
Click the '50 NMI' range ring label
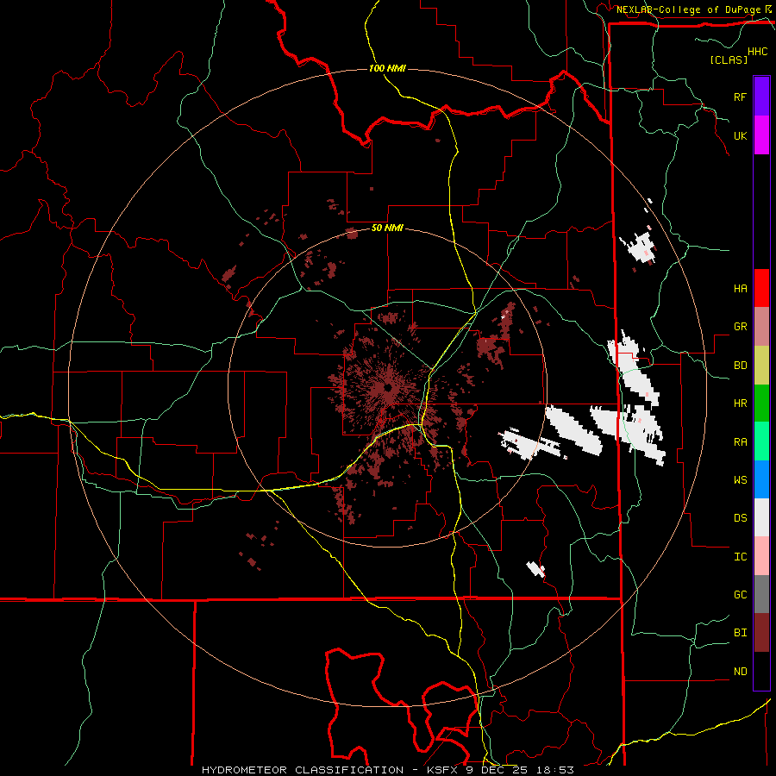tap(387, 228)
